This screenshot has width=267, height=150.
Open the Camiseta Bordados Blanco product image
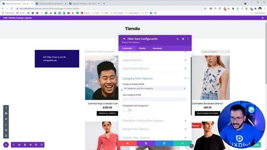click(211, 78)
